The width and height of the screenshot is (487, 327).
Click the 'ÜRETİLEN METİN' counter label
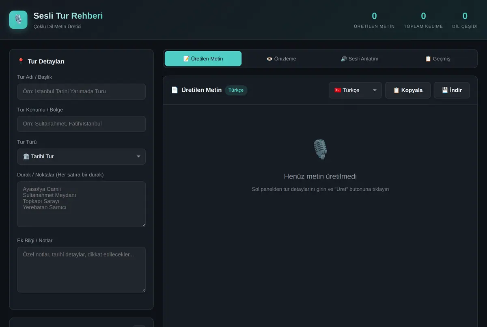[x=374, y=26]
